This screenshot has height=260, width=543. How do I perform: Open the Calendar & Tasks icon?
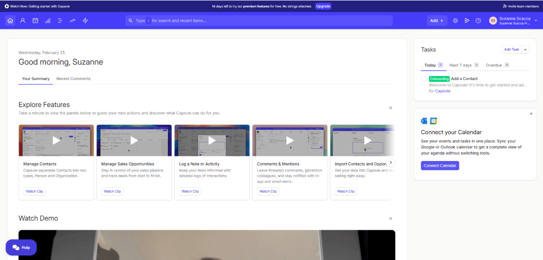(35, 20)
